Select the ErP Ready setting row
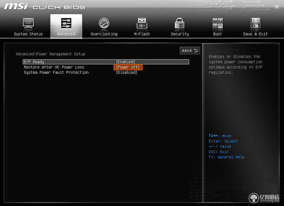The image size is (284, 206). (106, 62)
